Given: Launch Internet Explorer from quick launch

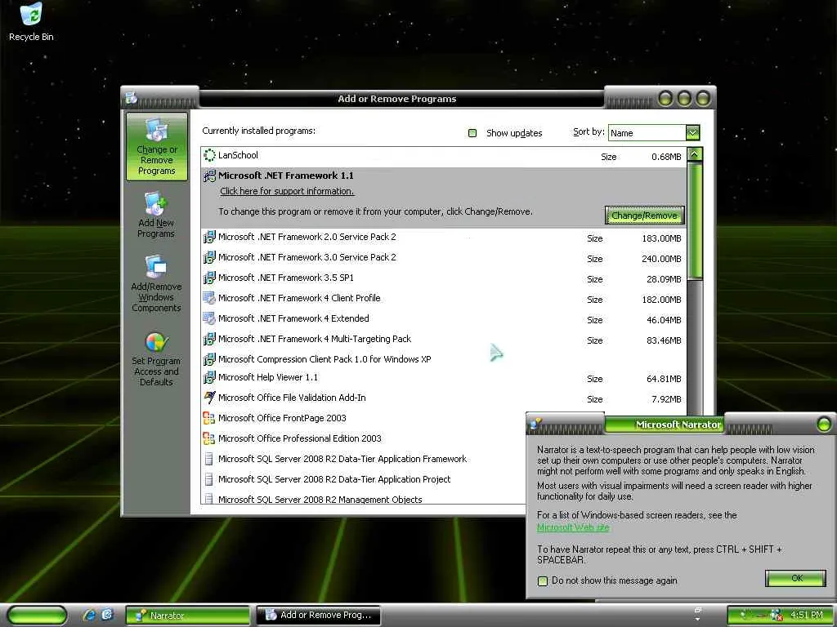Looking at the screenshot, I should pos(88,615).
